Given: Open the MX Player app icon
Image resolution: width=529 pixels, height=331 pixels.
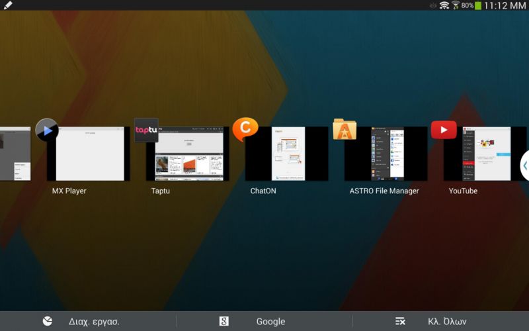Looking at the screenshot, I should [47, 130].
